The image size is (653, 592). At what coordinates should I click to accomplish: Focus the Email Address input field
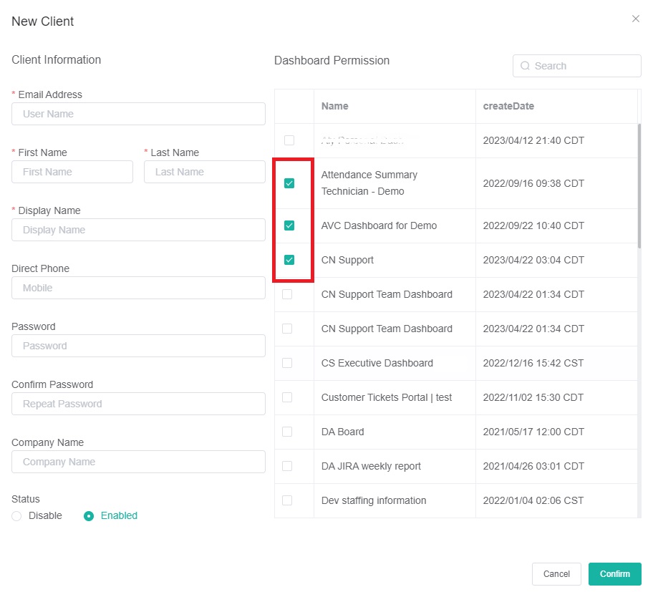[x=138, y=114]
